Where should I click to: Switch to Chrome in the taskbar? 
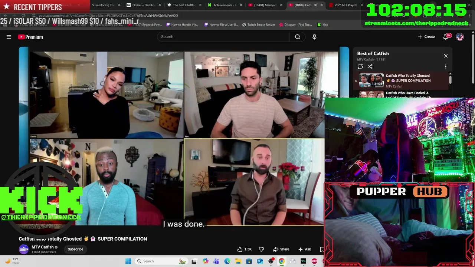pos(282,261)
